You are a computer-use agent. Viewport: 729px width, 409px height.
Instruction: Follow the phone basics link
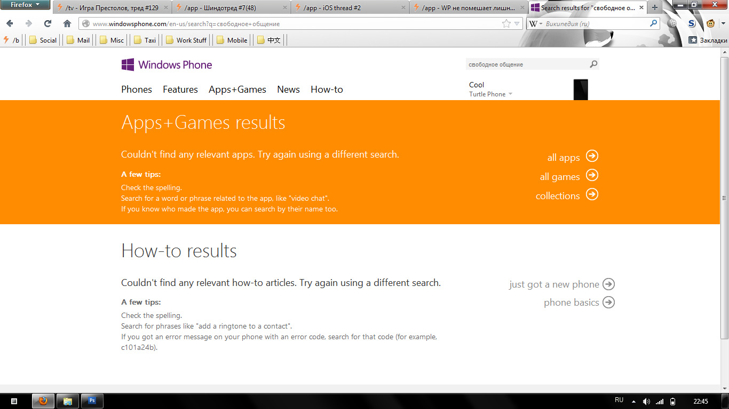pos(572,302)
